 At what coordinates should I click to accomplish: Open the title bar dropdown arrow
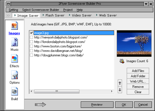(x=146, y=4)
